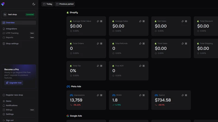Click grid icon on Total Refunds card
Image resolution: width=218 pixels, height=122 pixels.
click(144, 43)
